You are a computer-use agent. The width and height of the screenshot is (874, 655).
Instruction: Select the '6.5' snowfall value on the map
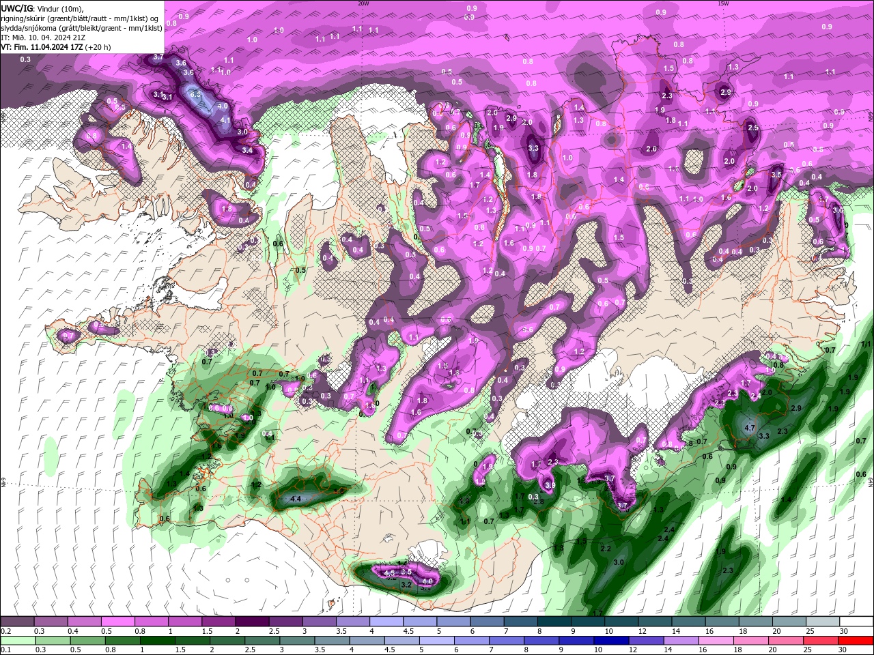195,94
